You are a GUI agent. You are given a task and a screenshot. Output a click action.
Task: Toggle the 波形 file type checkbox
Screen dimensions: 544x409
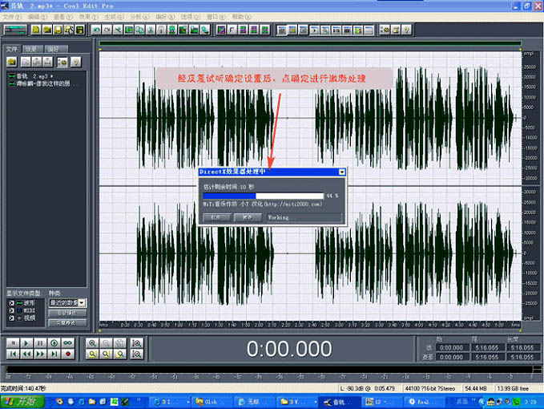pos(12,302)
